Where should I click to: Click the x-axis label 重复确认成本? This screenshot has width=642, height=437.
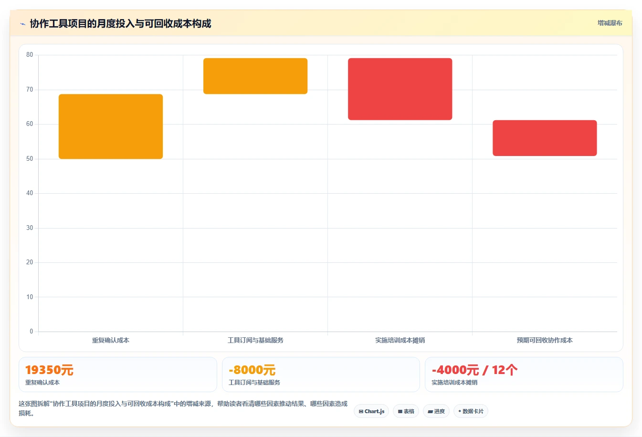[111, 340]
